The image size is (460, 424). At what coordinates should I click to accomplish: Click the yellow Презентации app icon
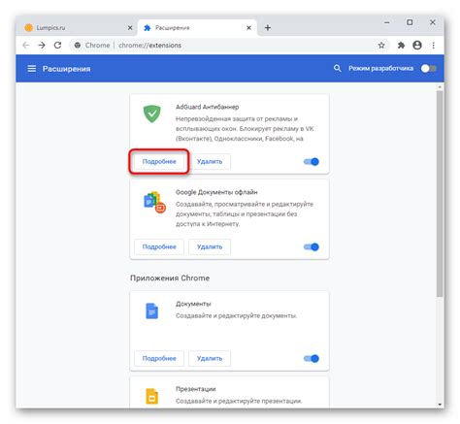click(x=151, y=396)
